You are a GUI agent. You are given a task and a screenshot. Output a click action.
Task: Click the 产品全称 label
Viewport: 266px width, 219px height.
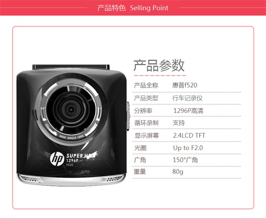146,85
